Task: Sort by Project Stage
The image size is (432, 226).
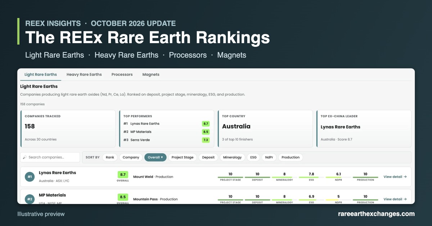Action: pos(183,157)
